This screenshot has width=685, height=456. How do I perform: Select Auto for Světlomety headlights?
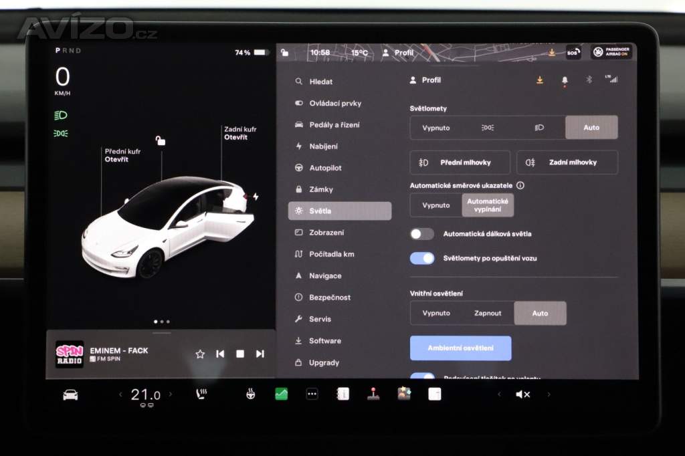click(x=591, y=127)
